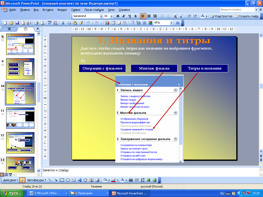Insert WordArt from the drawing toolbar
263x197 pixels.
[x=80, y=180]
